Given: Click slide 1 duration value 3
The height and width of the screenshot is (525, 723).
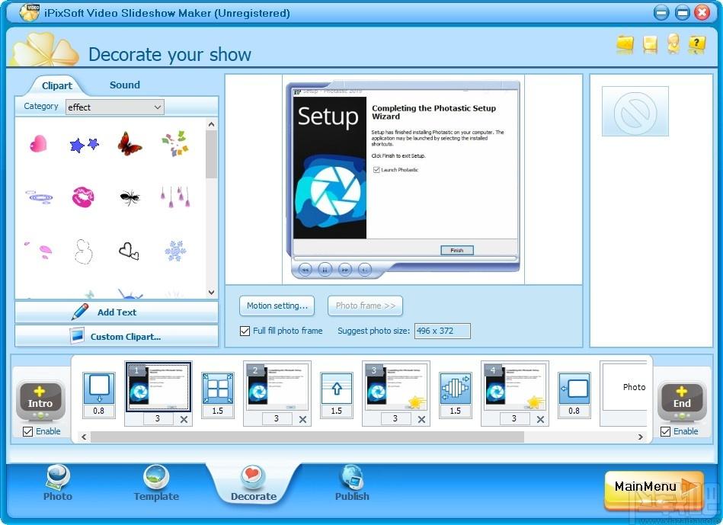Looking at the screenshot, I should tap(158, 419).
